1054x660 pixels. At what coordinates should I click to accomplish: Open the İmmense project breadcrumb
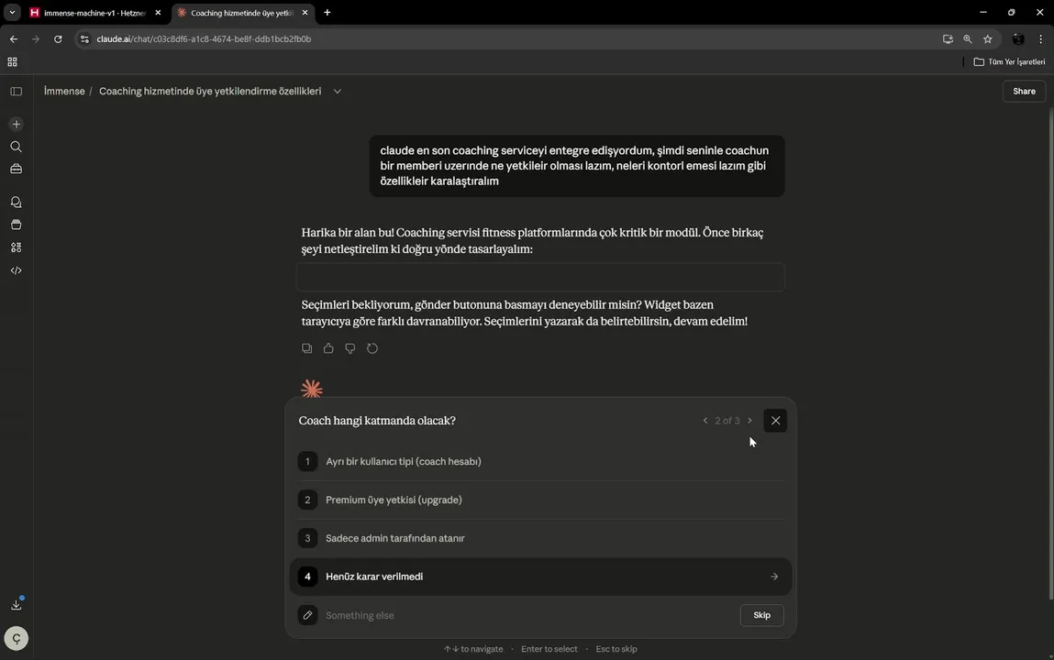[x=64, y=92]
